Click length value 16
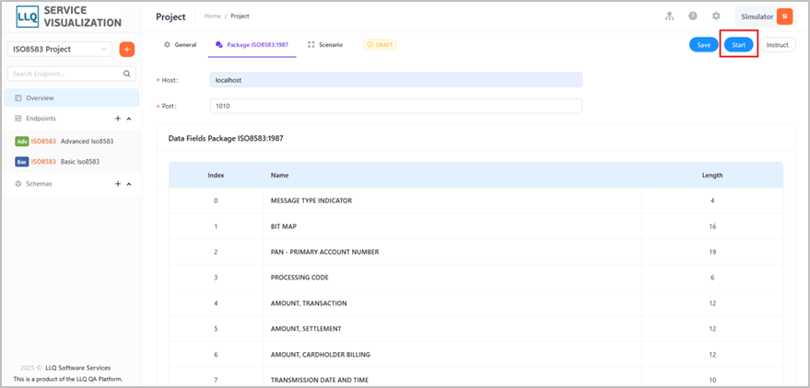This screenshot has height=388, width=810. [x=712, y=227]
